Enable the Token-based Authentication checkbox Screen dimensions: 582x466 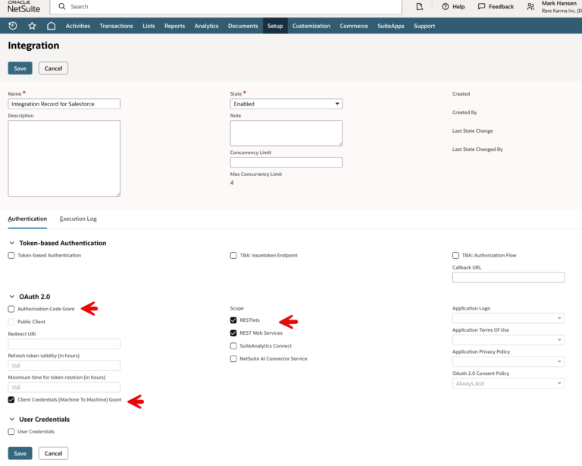11,255
